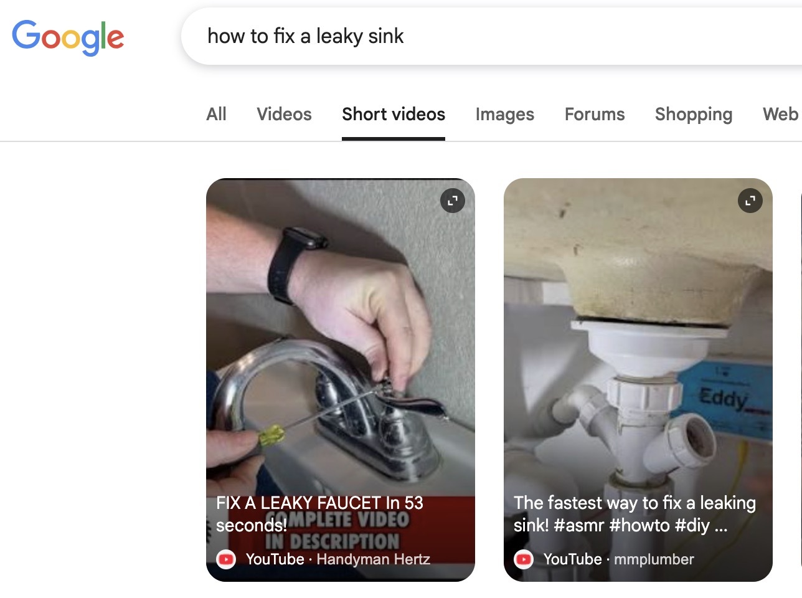Expand the leaky faucet video preview
Screen dimensions: 802x598
pyautogui.click(x=453, y=201)
